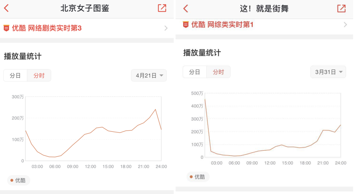Expand chevron on 网络剧类实时第3 row
Viewport: 355px width, 194px height.
click(x=166, y=28)
